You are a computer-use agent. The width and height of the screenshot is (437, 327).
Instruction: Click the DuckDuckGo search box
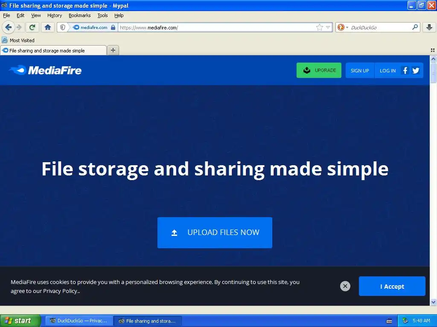380,27
